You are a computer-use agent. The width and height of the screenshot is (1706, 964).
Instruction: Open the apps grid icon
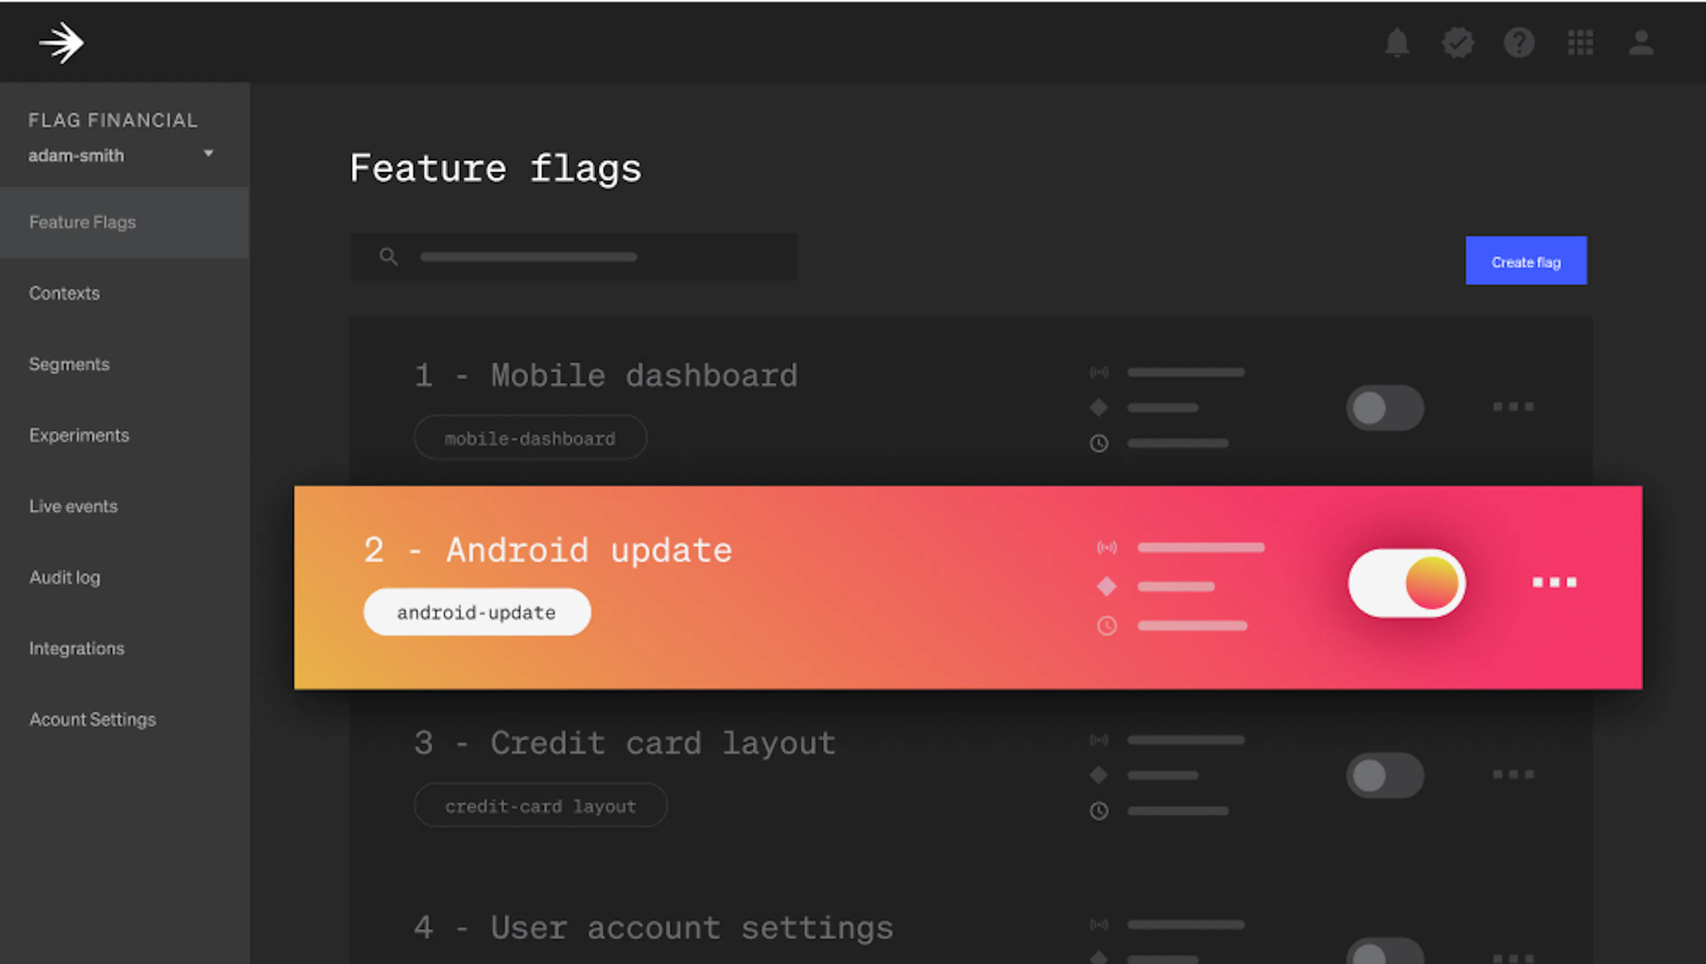[x=1581, y=42]
